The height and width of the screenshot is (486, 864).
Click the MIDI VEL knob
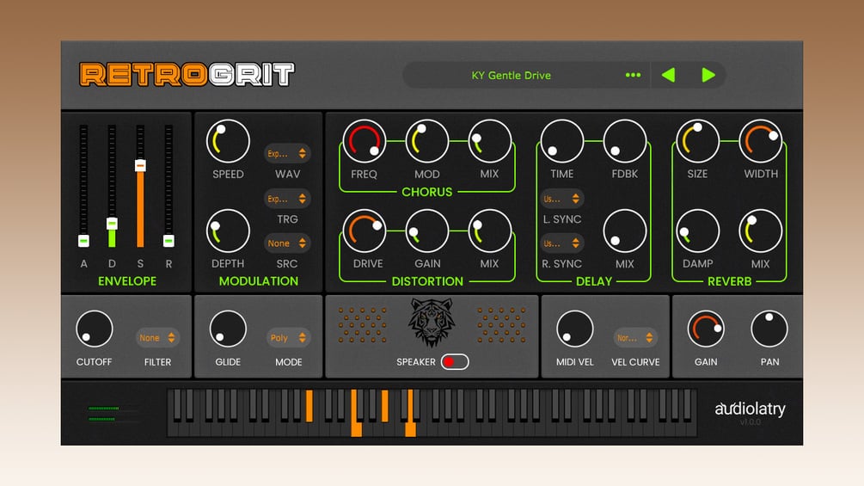575,329
